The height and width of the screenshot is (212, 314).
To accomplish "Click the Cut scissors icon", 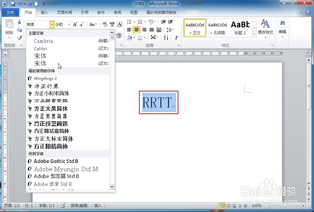I will pos(19,22).
